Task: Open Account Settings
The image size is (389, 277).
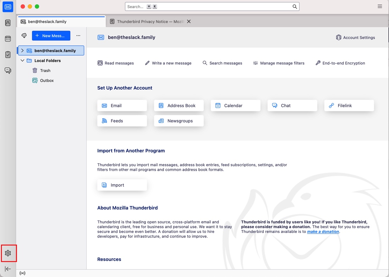Action: 356,38
